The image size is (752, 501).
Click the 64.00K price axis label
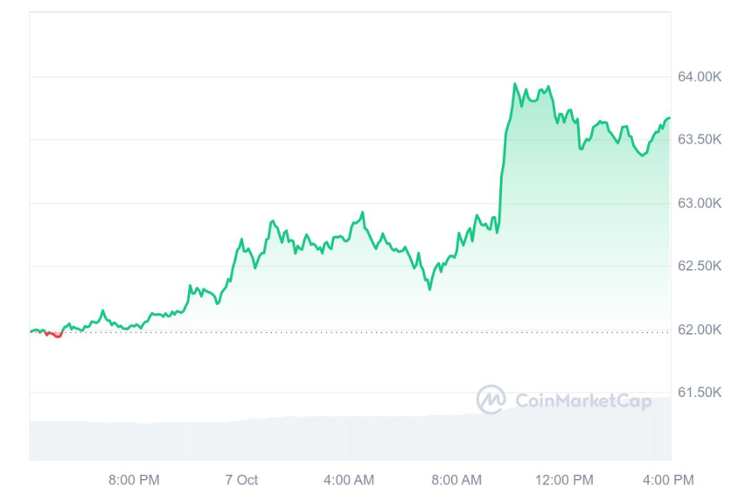[x=700, y=77]
